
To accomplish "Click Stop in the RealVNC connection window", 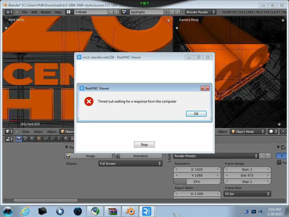I will pyautogui.click(x=144, y=145).
